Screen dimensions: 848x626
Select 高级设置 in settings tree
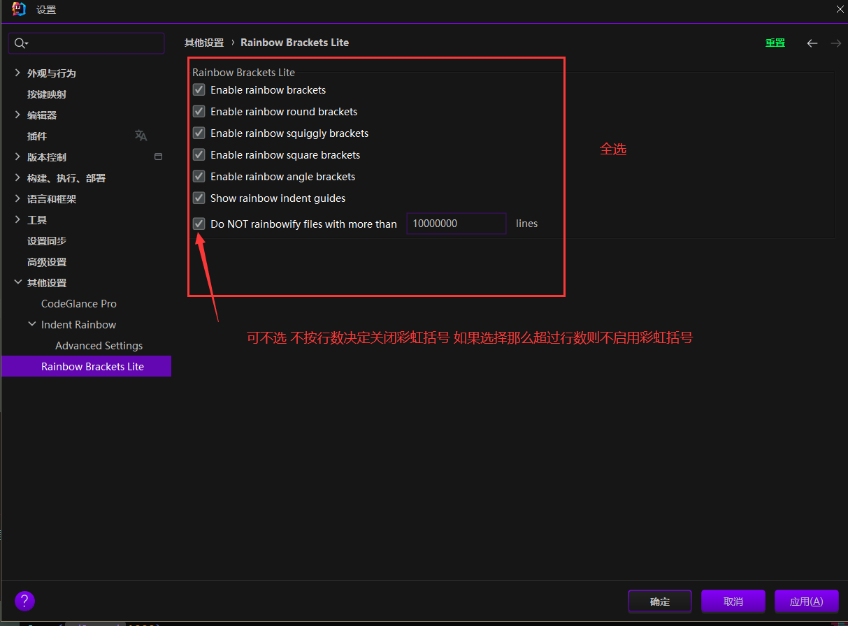[x=47, y=261]
